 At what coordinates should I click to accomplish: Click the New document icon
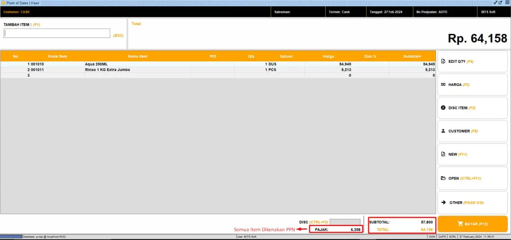(x=443, y=155)
